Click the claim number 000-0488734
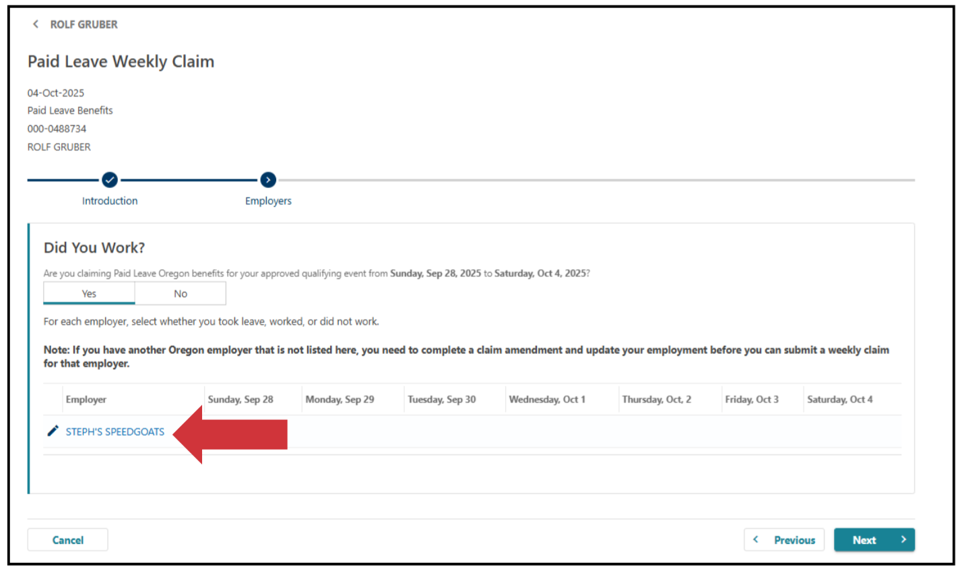 coord(57,128)
